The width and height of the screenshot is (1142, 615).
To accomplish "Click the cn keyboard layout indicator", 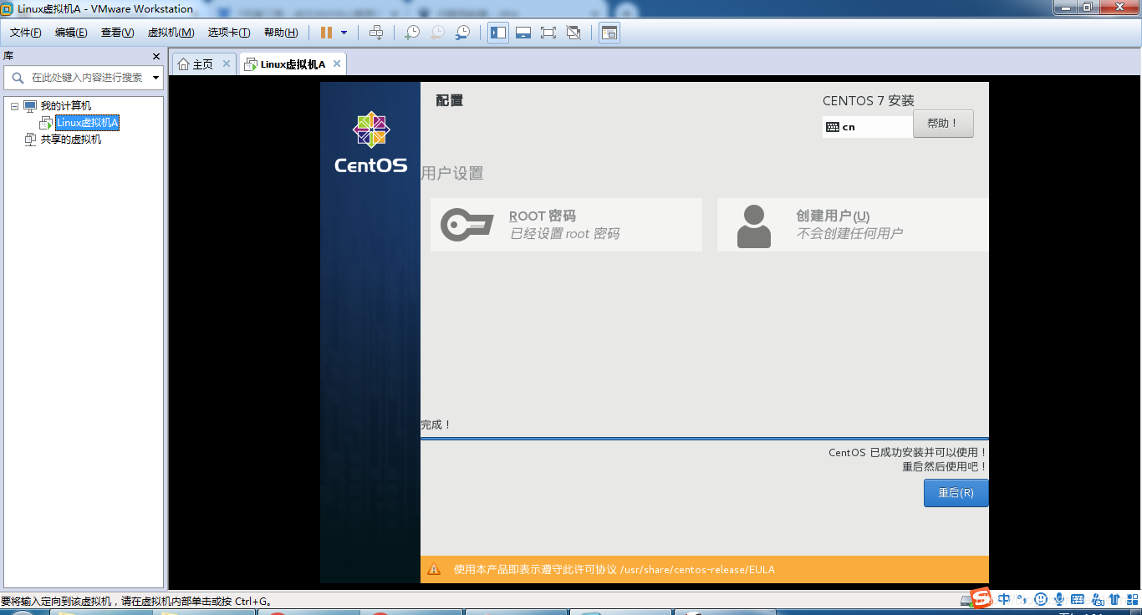I will (x=868, y=127).
